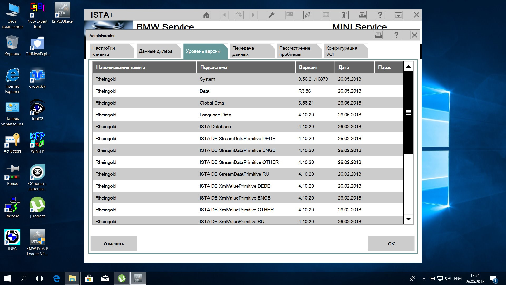Open µTorrent from the taskbar

pos(122,278)
